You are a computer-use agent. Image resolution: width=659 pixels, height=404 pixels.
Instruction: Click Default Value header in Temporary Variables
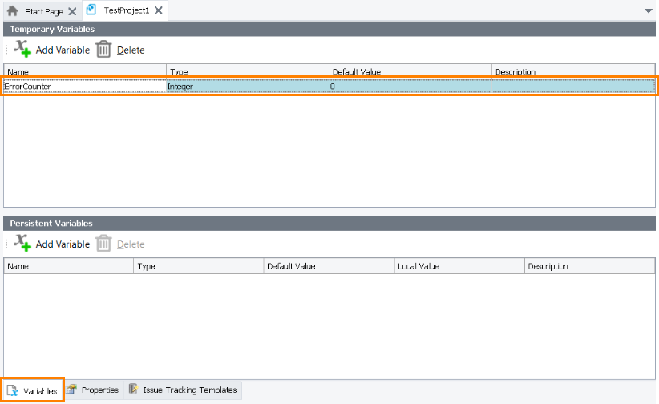[410, 71]
